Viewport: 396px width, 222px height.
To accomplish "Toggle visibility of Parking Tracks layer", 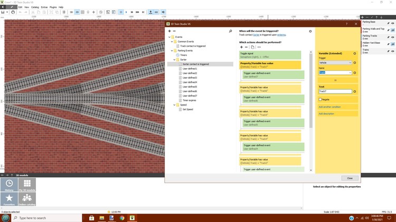I will point(392,37).
